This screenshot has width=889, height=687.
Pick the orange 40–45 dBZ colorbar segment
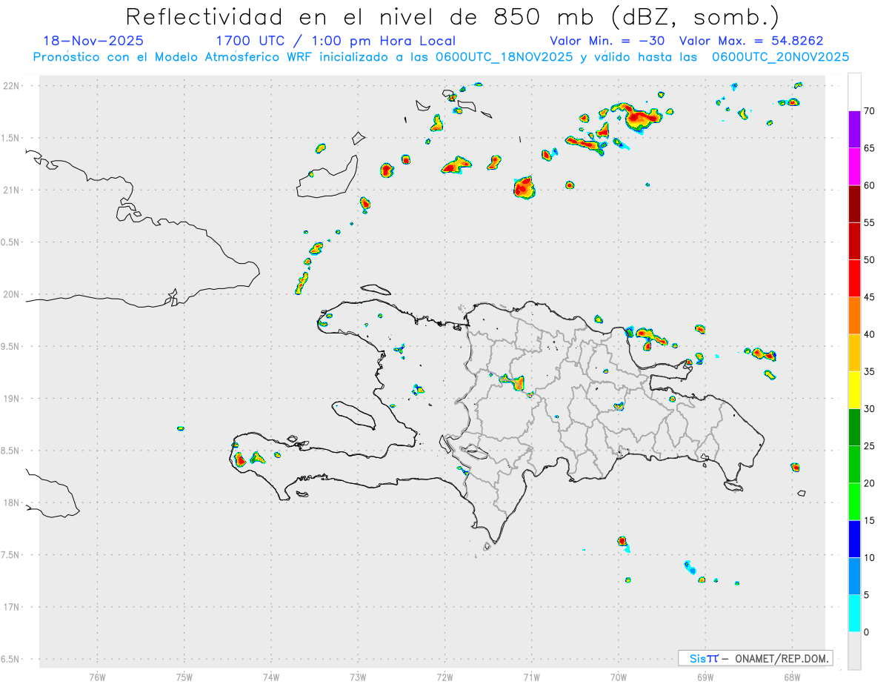854,316
